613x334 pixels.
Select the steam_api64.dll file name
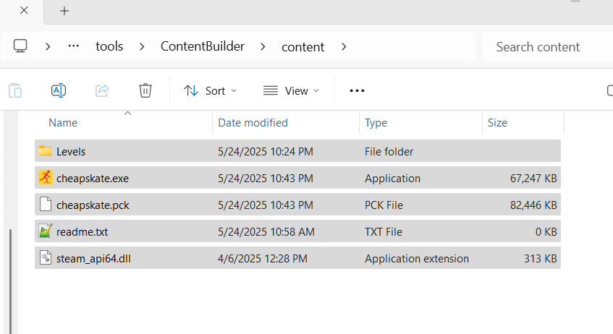[x=93, y=259]
